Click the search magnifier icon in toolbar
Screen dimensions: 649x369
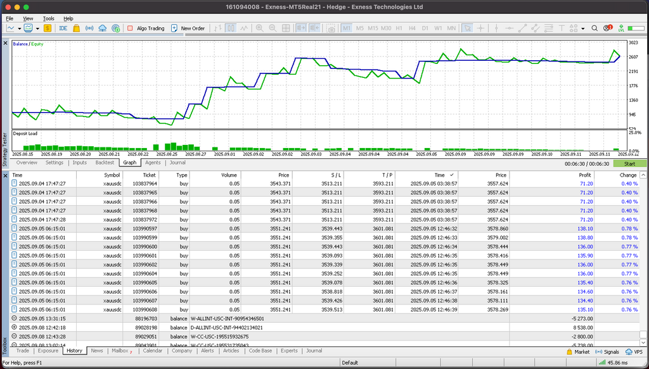[x=594, y=28]
